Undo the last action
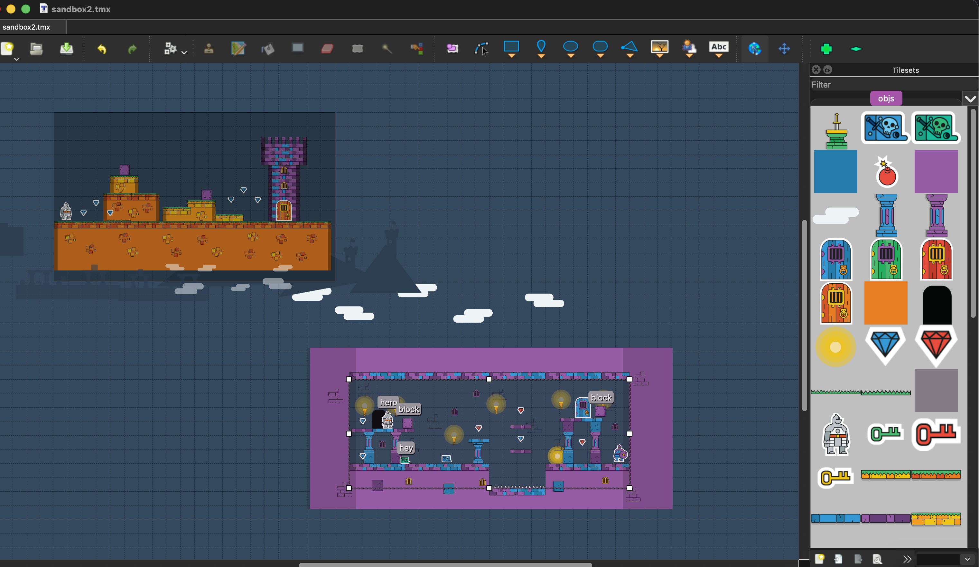Image resolution: width=979 pixels, height=567 pixels. [x=102, y=49]
